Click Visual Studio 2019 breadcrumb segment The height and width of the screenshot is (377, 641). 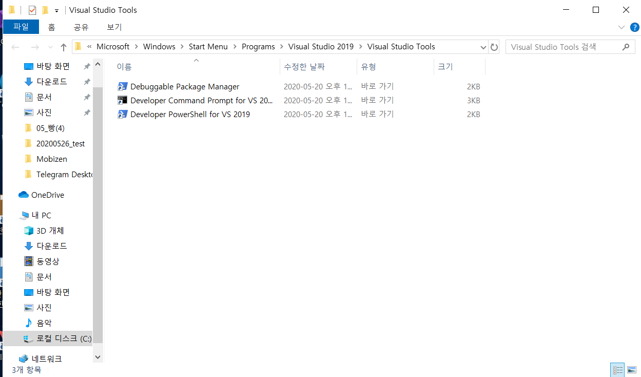(x=321, y=47)
